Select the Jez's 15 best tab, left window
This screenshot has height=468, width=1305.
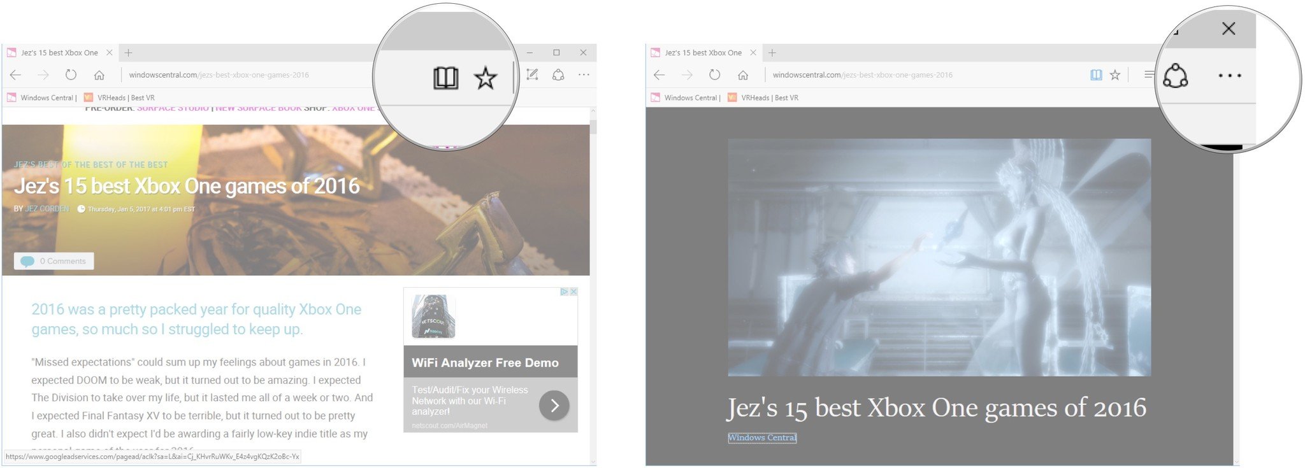(x=59, y=53)
